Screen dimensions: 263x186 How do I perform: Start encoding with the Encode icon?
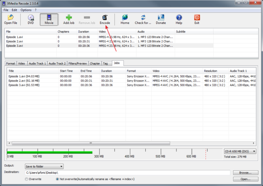pyautogui.click(x=105, y=18)
